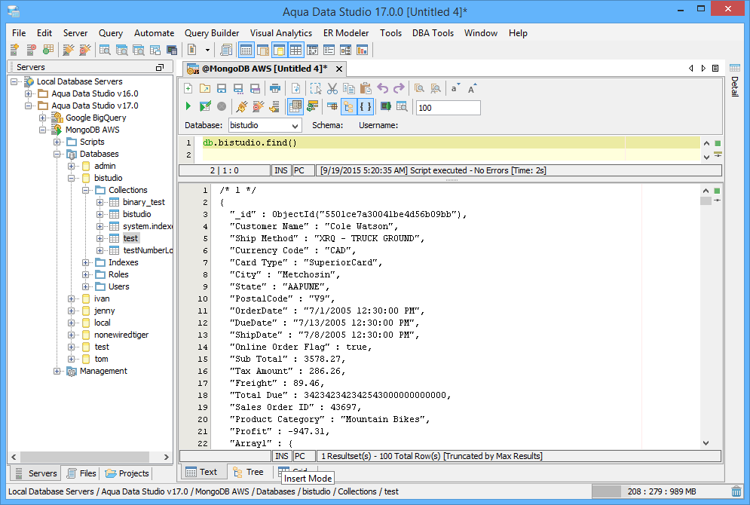Open the dropdown arrow next to the document icon

[x=207, y=50]
